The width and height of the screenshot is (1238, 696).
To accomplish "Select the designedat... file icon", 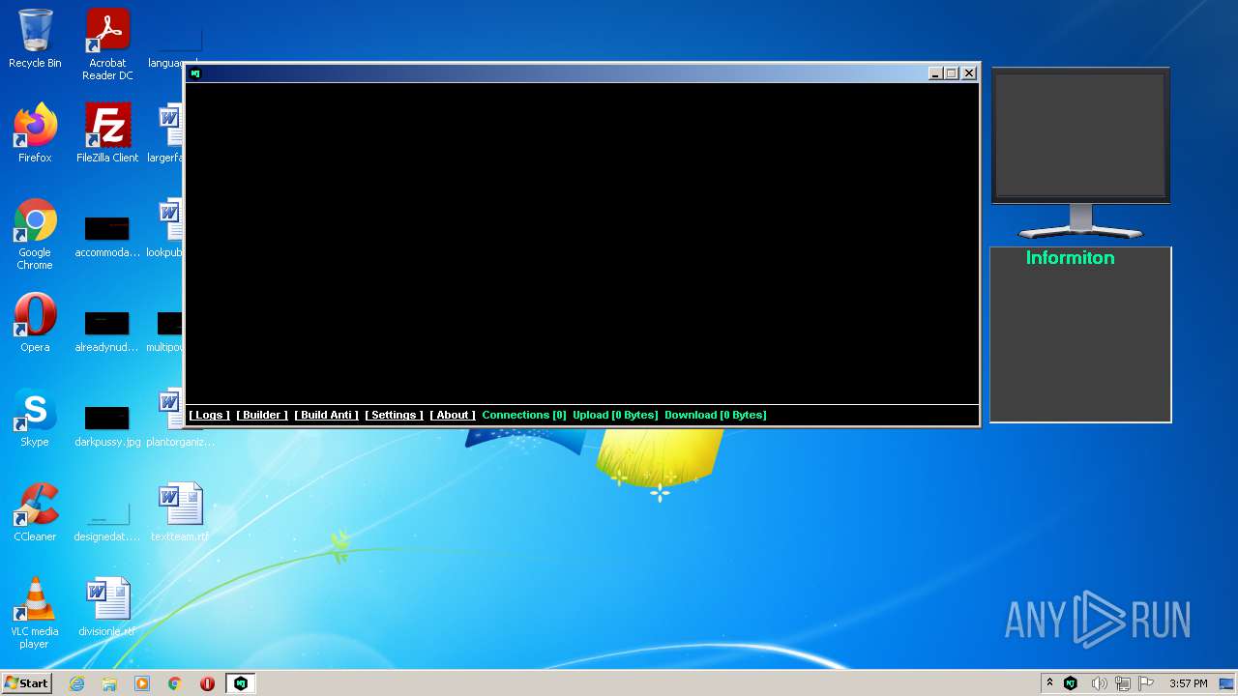I will (107, 519).
